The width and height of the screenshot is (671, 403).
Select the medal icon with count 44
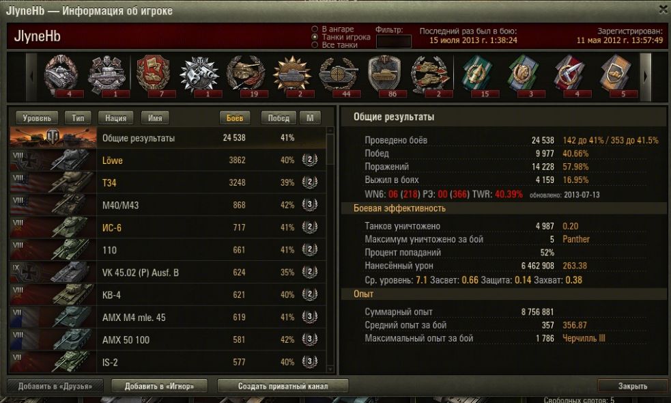[x=339, y=76]
